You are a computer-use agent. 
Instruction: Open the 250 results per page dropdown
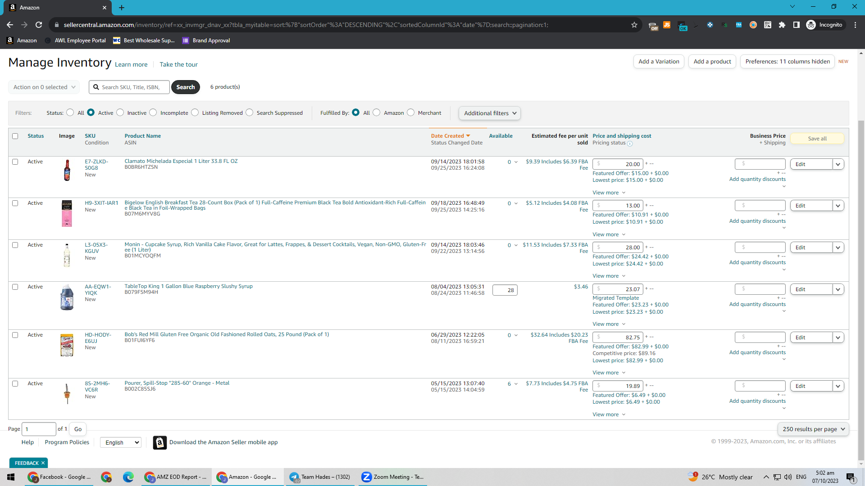[813, 429]
